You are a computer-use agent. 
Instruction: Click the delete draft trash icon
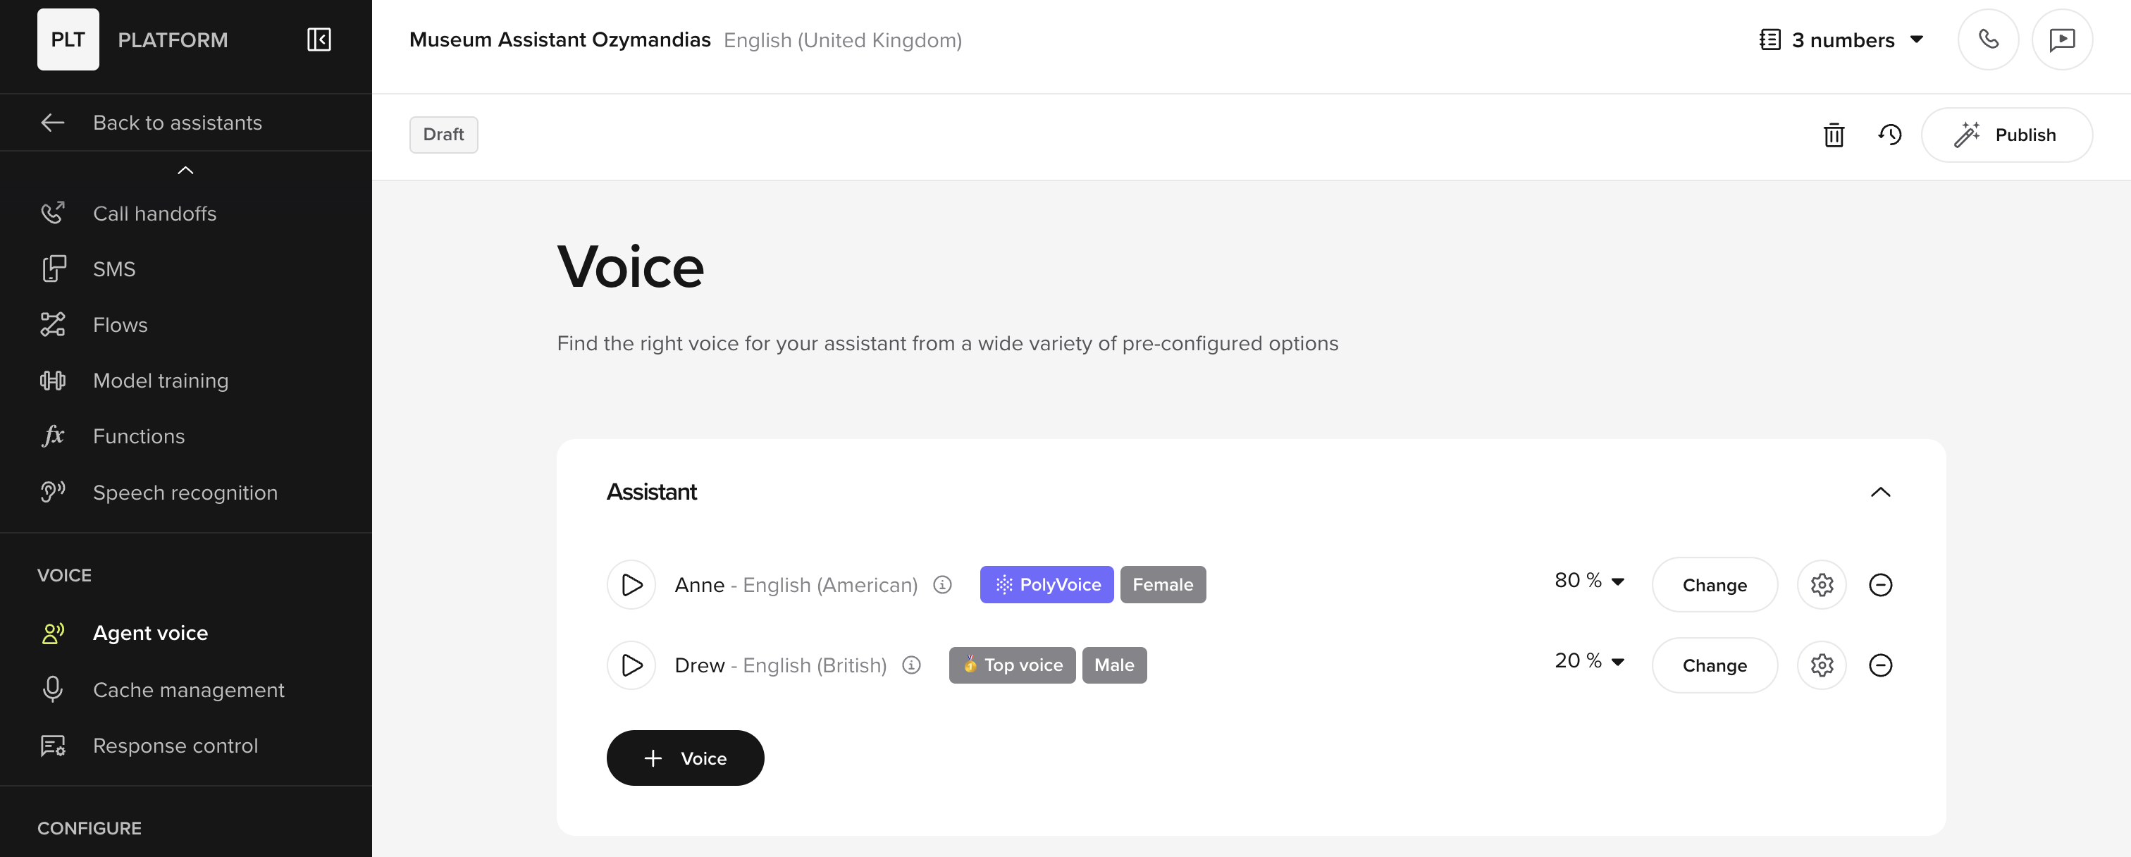click(x=1833, y=135)
